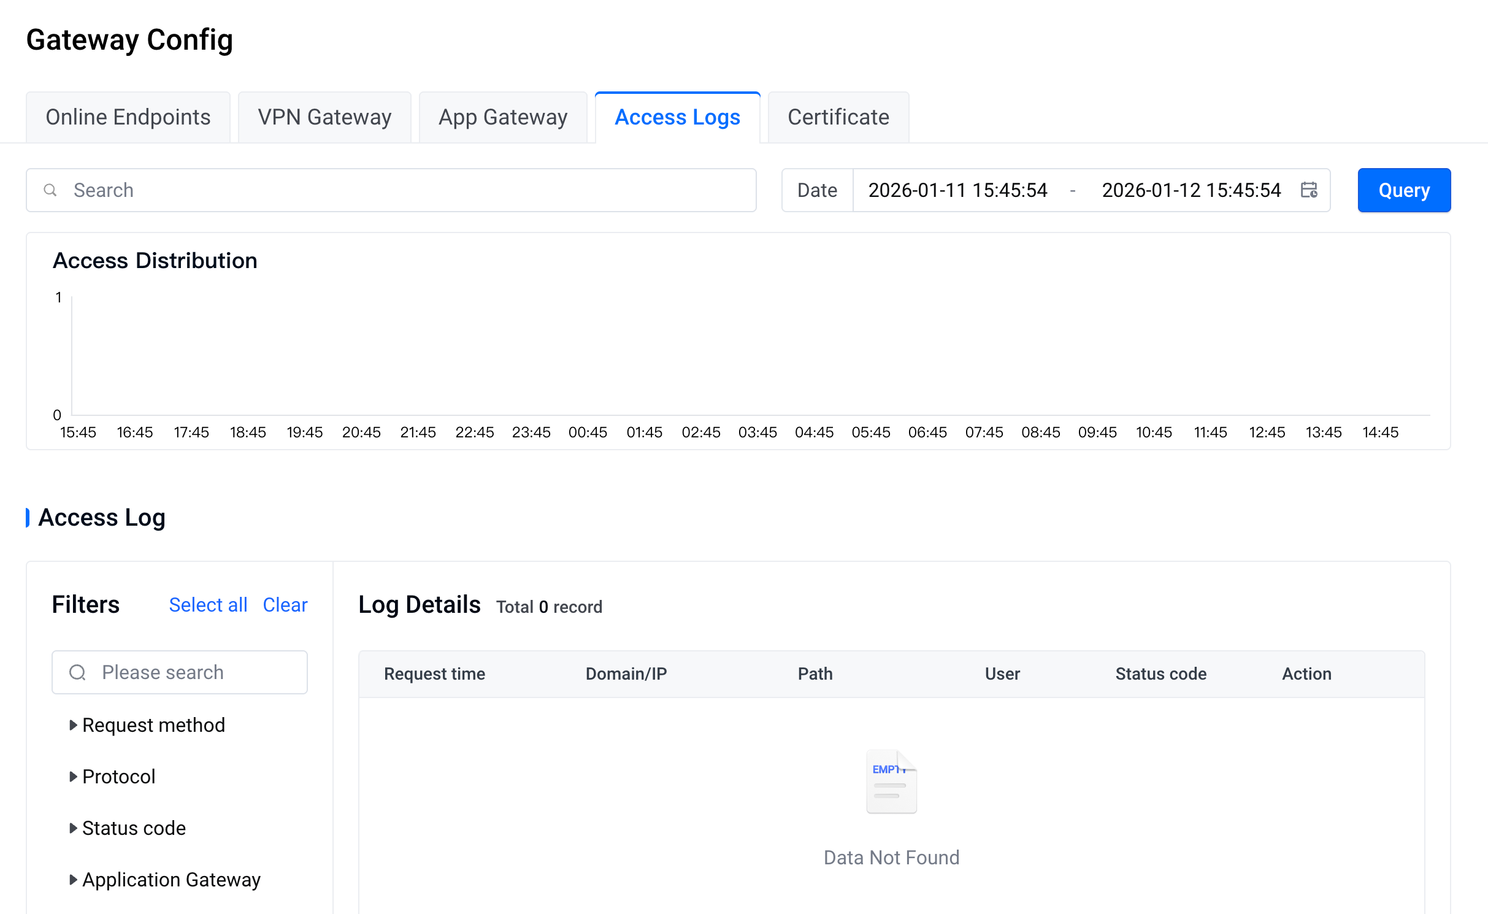Click the magnifier icon in filters search
This screenshot has width=1488, height=914.
[x=78, y=672]
